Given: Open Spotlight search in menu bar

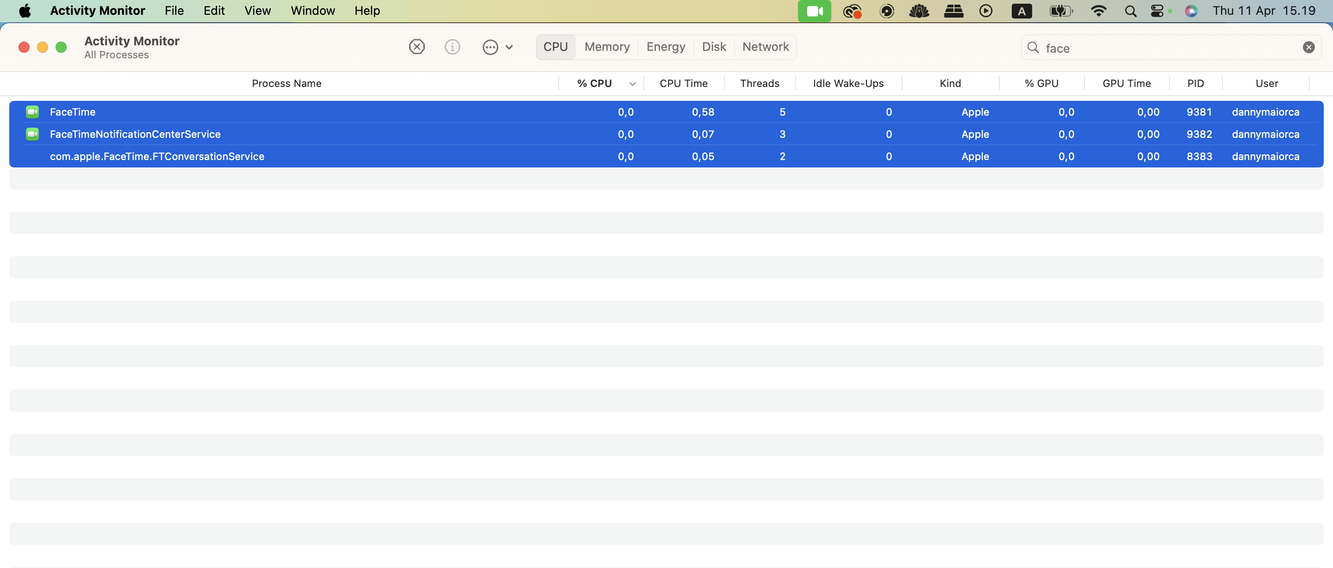Looking at the screenshot, I should point(1130,11).
